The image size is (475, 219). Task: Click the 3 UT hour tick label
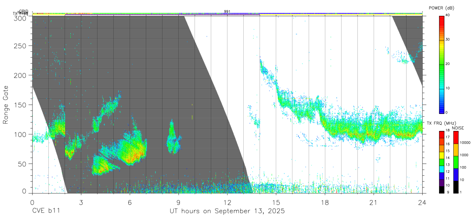[x=81, y=202]
